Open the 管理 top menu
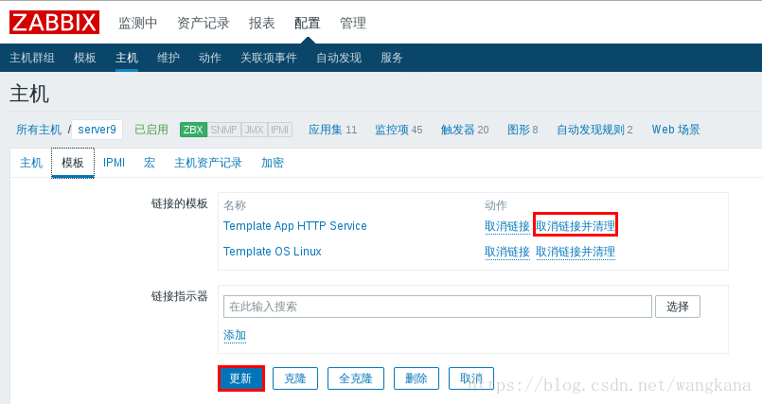Screen dimensions: 762x404 click(x=353, y=23)
